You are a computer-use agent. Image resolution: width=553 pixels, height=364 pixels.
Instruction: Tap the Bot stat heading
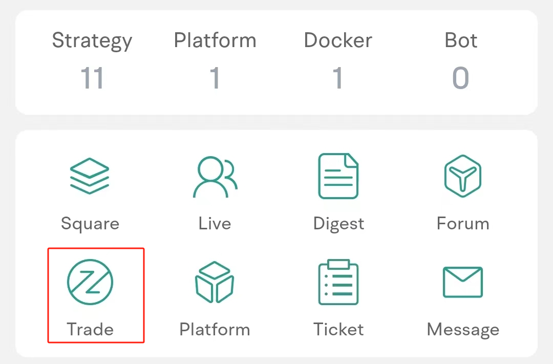[461, 40]
